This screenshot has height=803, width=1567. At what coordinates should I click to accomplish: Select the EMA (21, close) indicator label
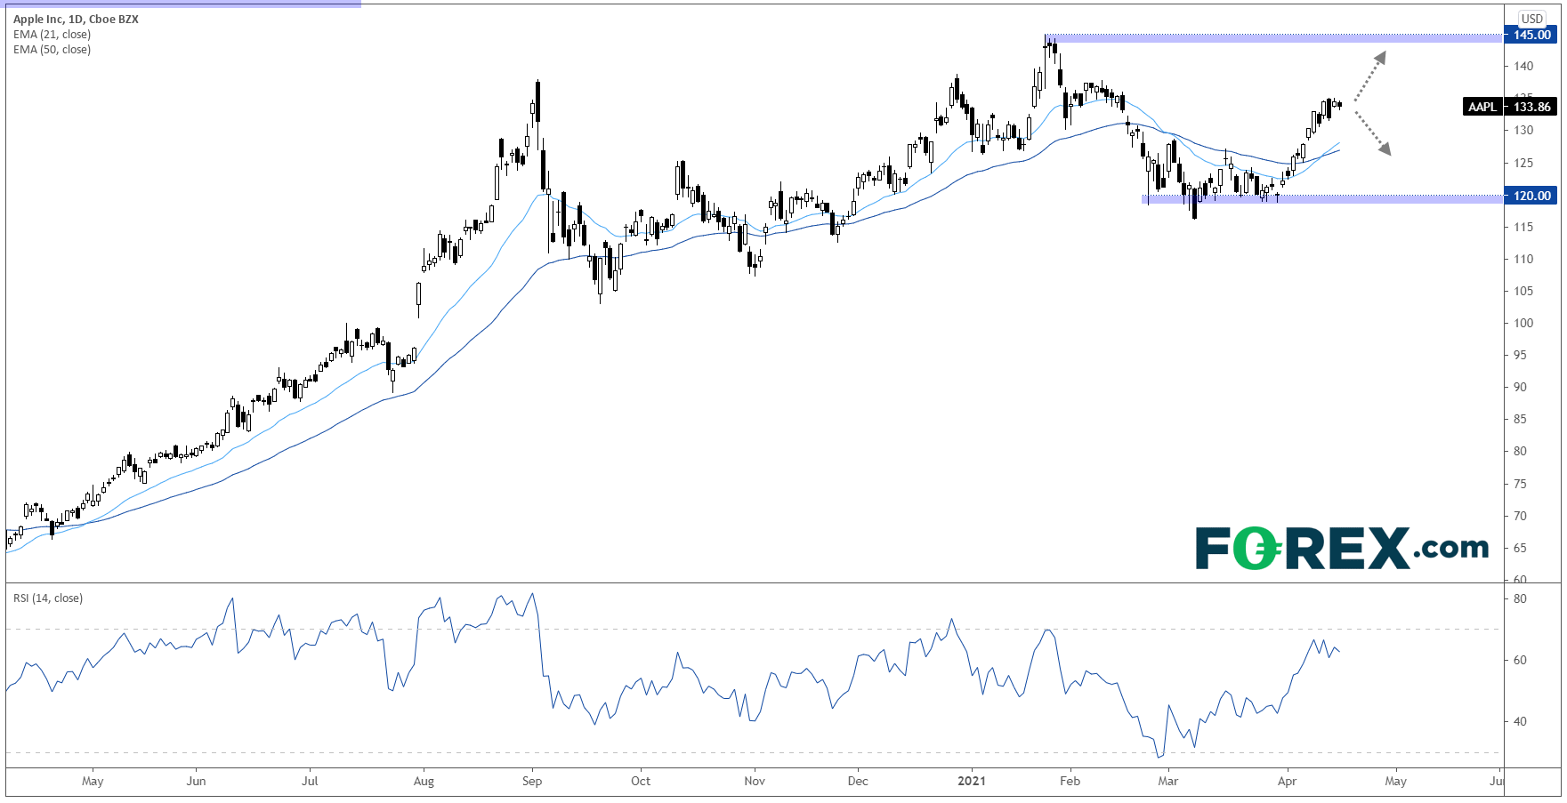coord(52,34)
